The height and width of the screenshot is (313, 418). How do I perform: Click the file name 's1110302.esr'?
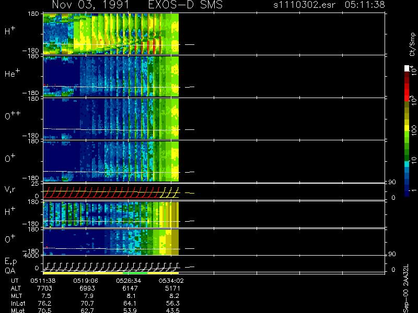(304, 5)
